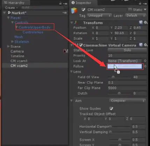150x146 pixels.
Task: Click the Solo button
Action: point(127,50)
